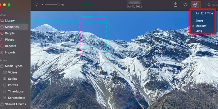This screenshot has height=109, width=218.
Task: Open the more options ellipsis button
Action: [195, 5]
